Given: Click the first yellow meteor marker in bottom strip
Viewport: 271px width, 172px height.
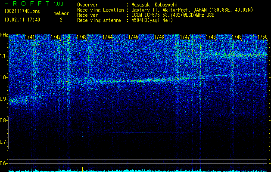Looking at the screenshot, I should 64,170.
